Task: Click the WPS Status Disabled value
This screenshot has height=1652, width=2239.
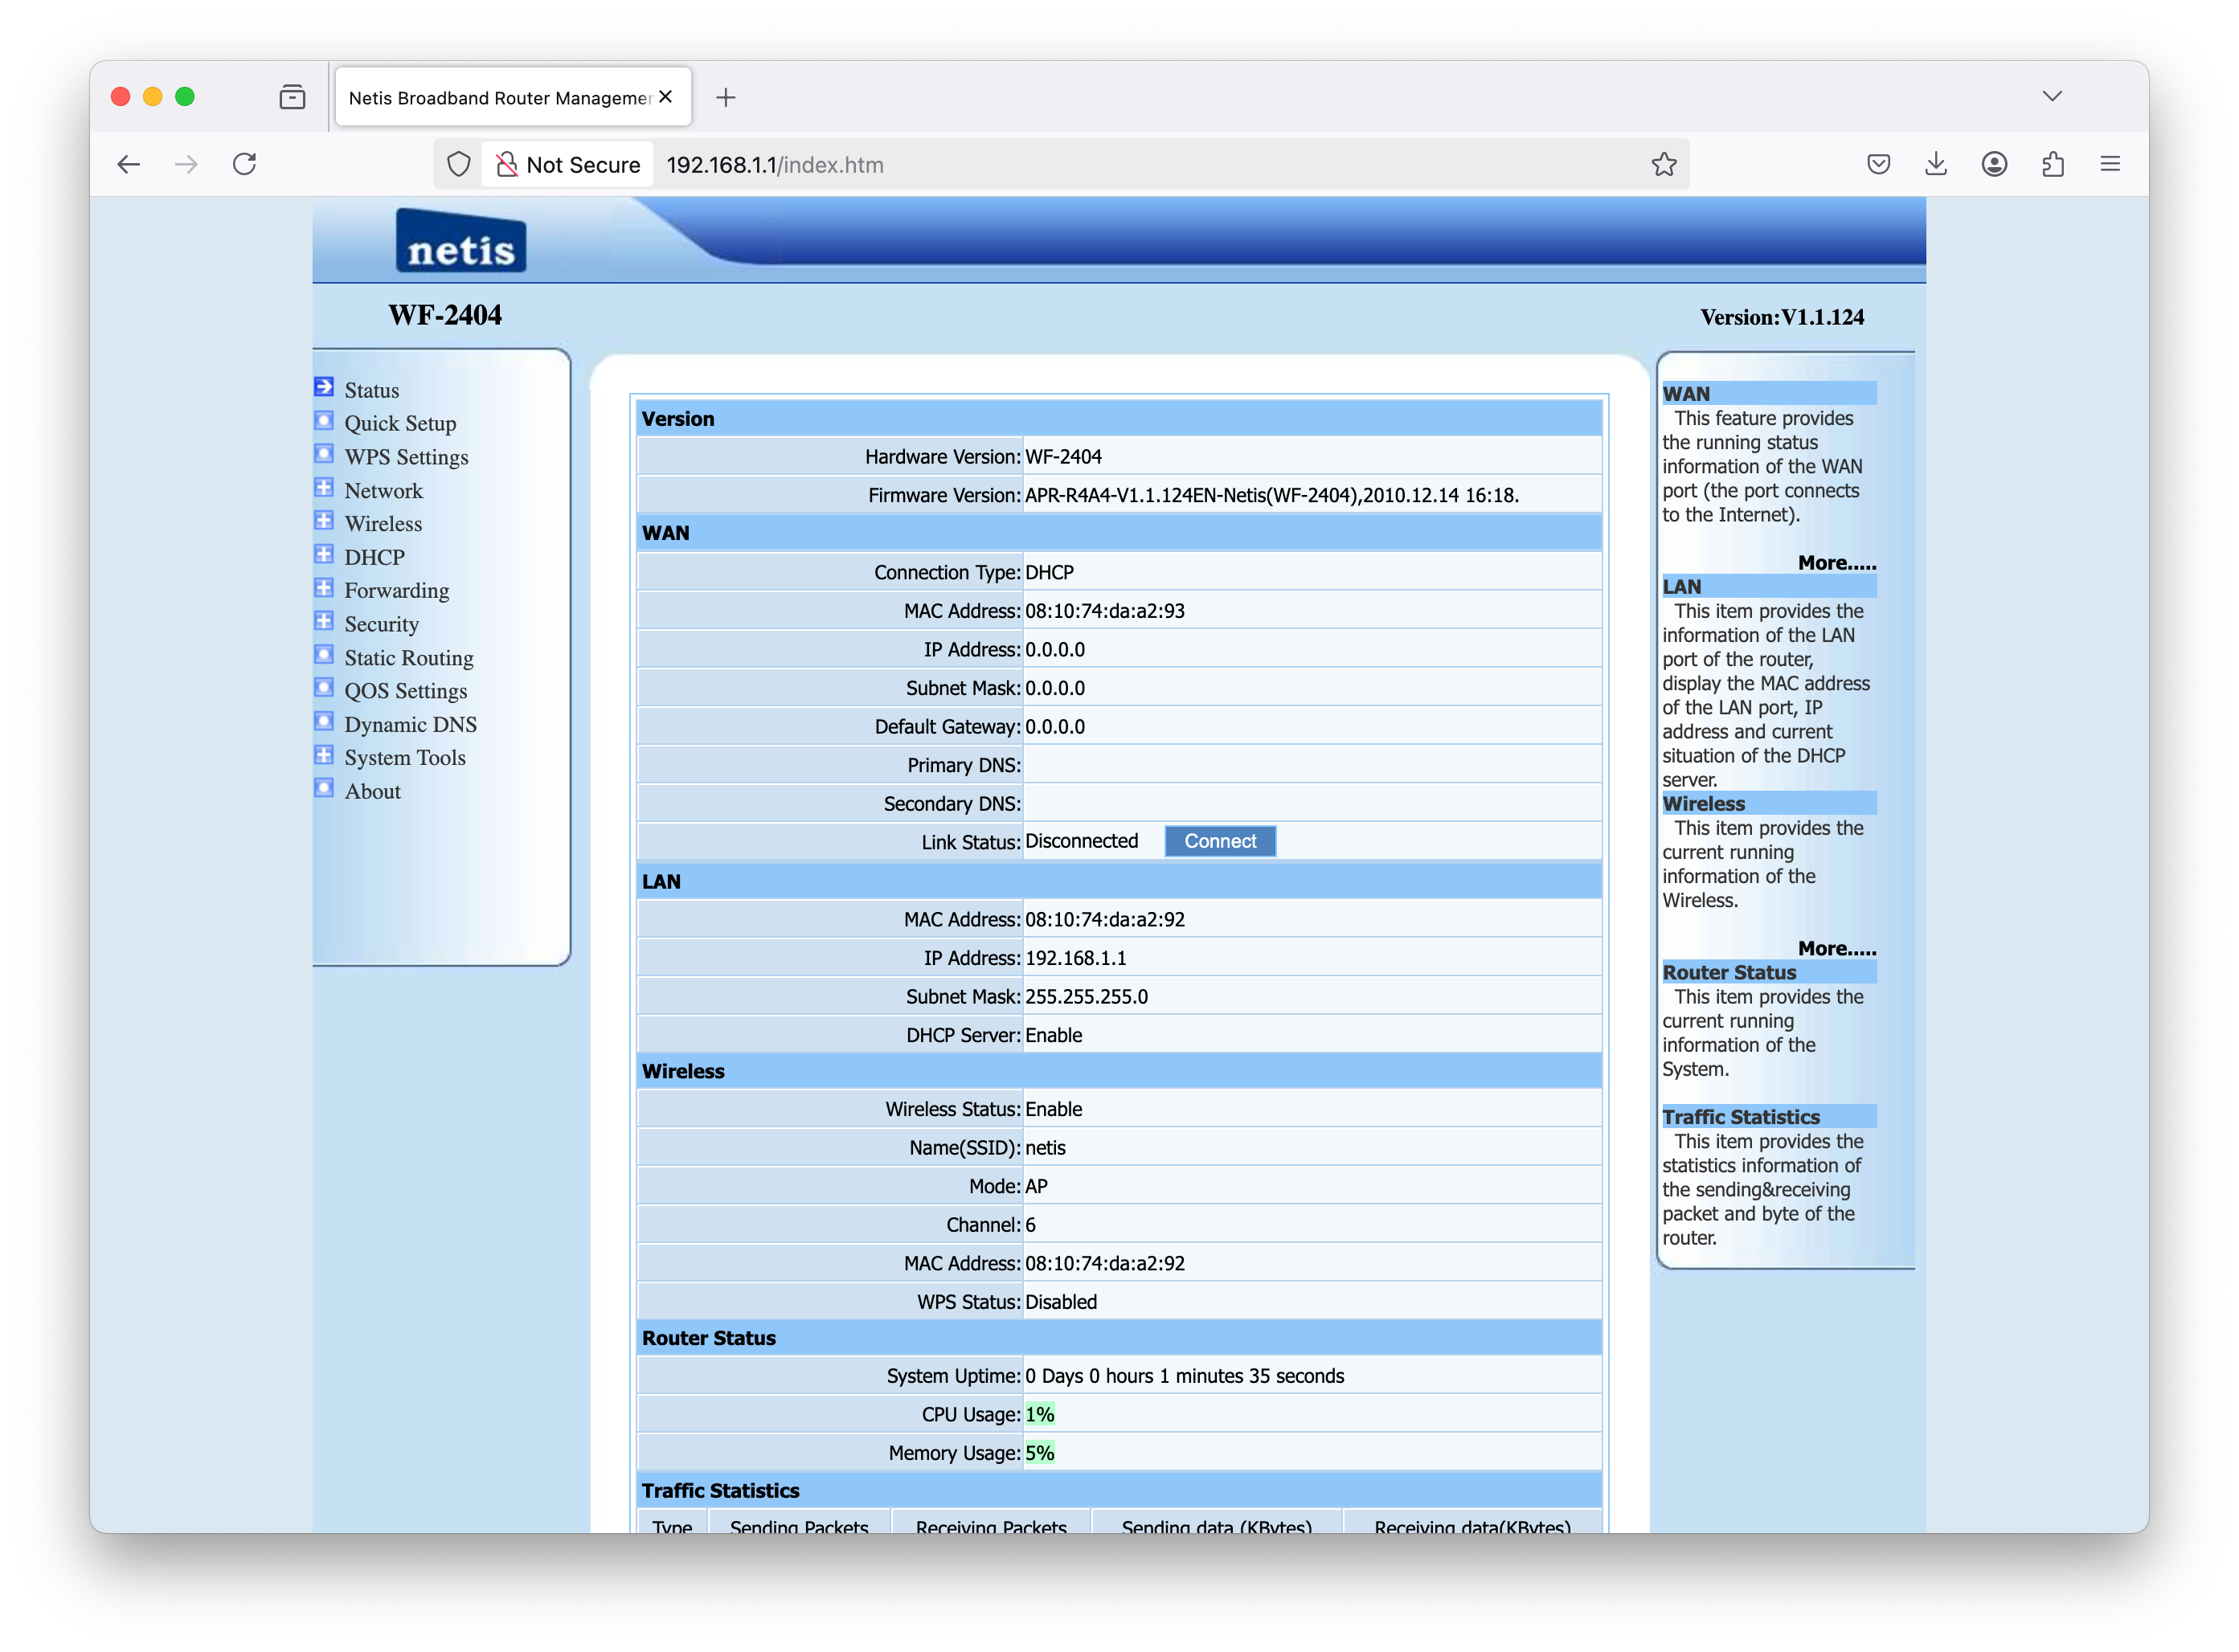Action: (x=1060, y=1302)
